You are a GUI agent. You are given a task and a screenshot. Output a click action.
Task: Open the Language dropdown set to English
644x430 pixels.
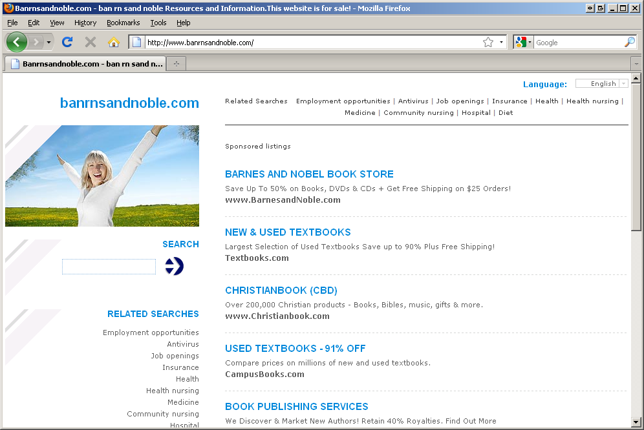point(602,83)
